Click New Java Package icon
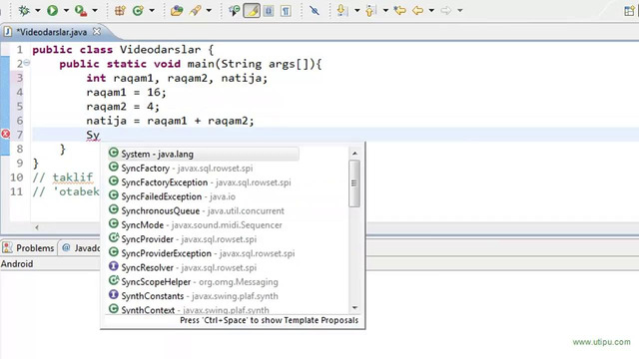The image size is (639, 359). pyautogui.click(x=120, y=10)
